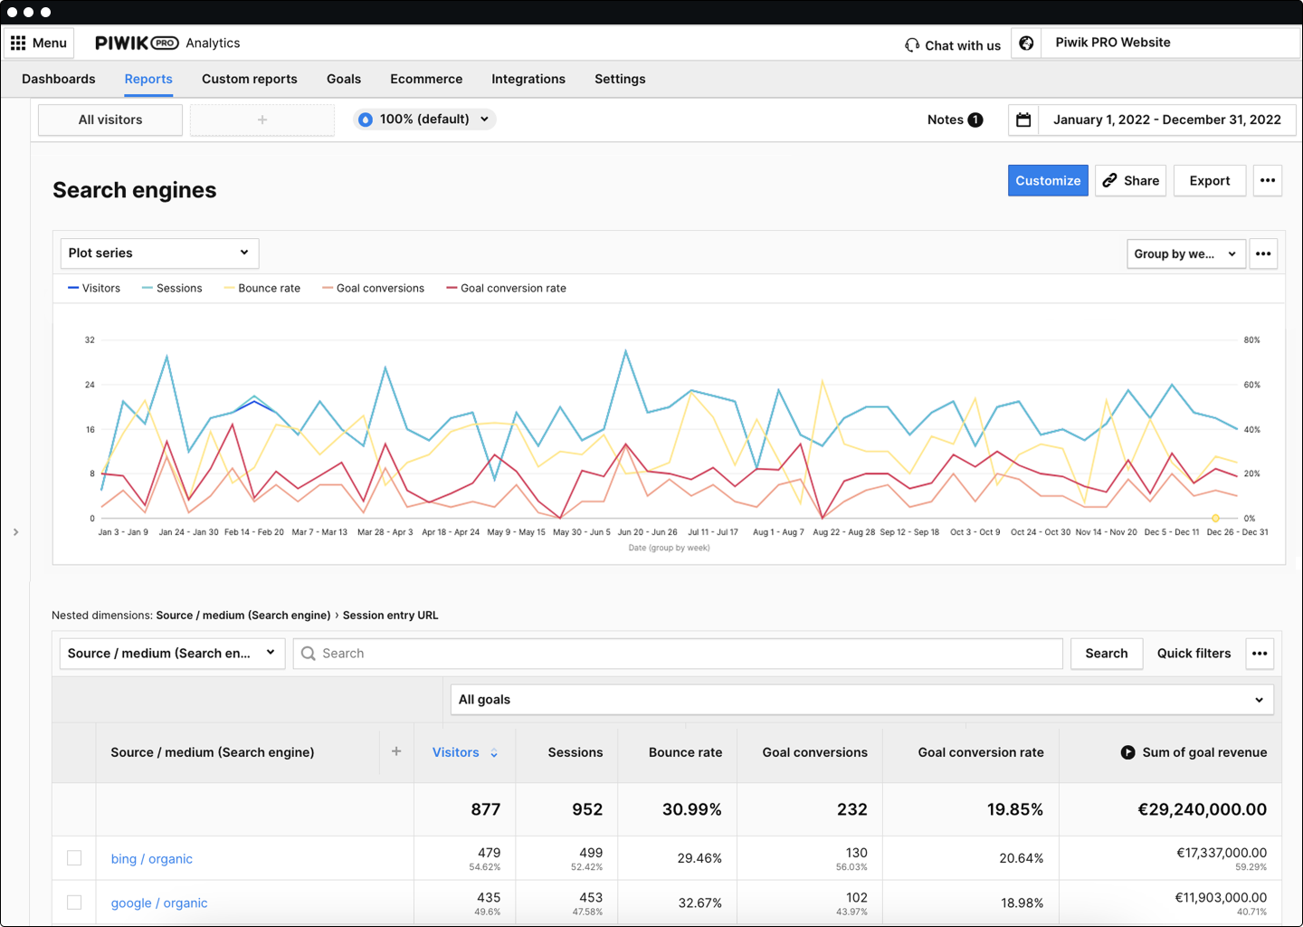Click the Customize button
This screenshot has width=1303, height=927.
tap(1048, 180)
